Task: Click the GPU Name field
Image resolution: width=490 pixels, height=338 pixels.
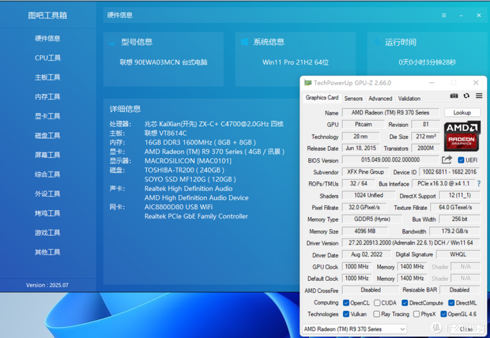Action: 390,113
